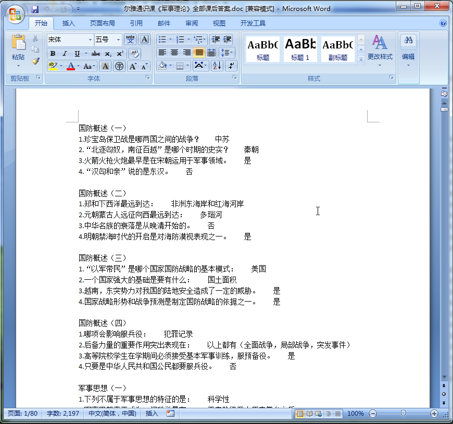453x424 pixels.
Task: Expand the styles gallery more arrow
Action: [361, 59]
